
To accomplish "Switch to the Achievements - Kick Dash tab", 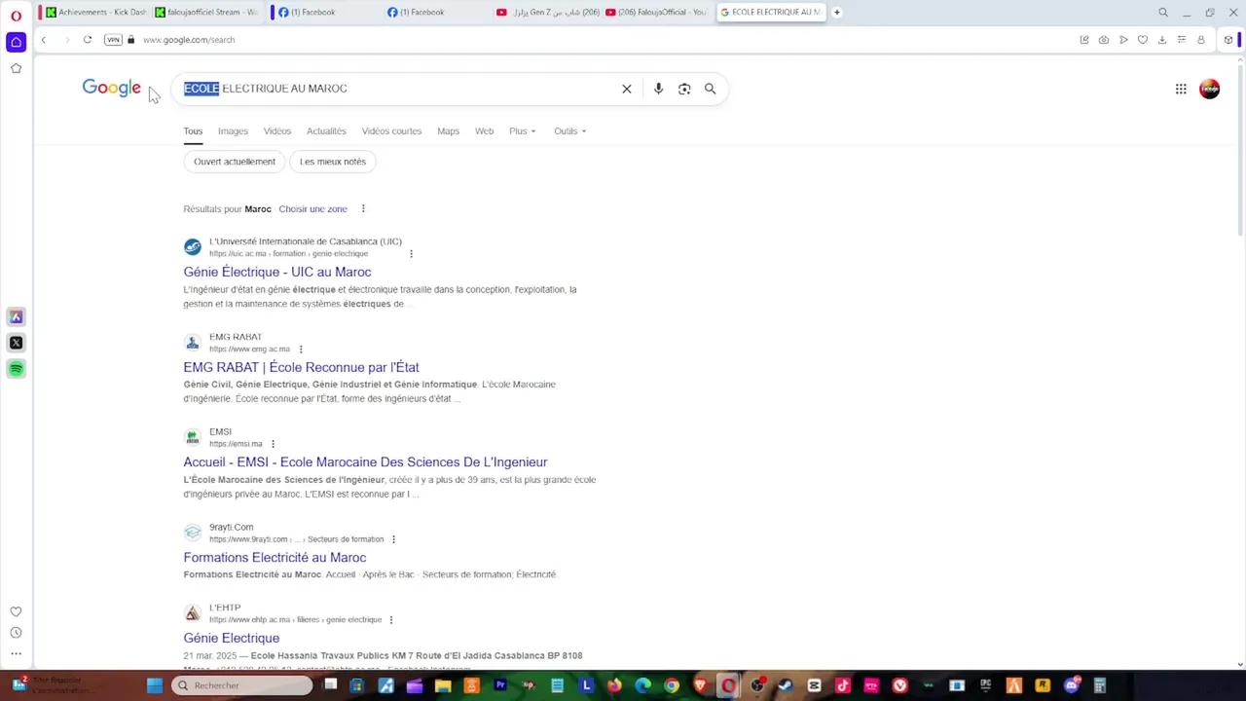I will [x=95, y=12].
